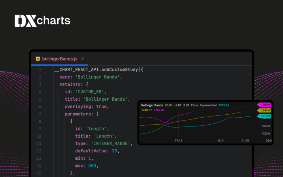
Task: Click the 1160.0 price axis label
Action: 265,126
